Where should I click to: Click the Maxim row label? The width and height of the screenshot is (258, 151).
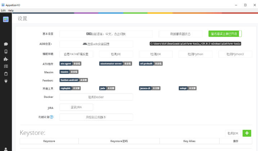tap(49, 72)
